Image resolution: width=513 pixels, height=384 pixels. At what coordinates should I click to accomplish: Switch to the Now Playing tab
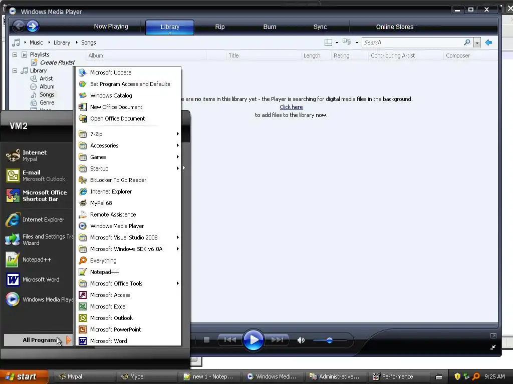[x=111, y=26]
